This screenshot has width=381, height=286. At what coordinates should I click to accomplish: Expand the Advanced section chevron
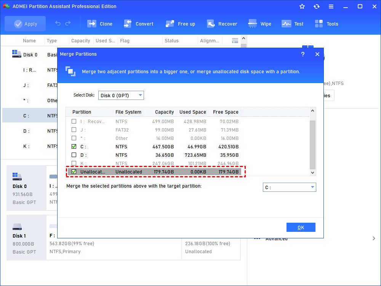tap(374, 238)
